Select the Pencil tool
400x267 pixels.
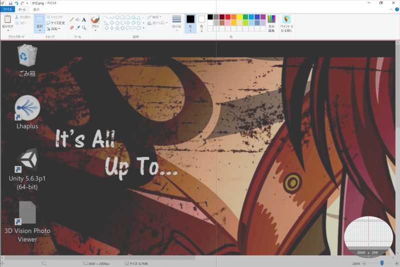(x=71, y=20)
